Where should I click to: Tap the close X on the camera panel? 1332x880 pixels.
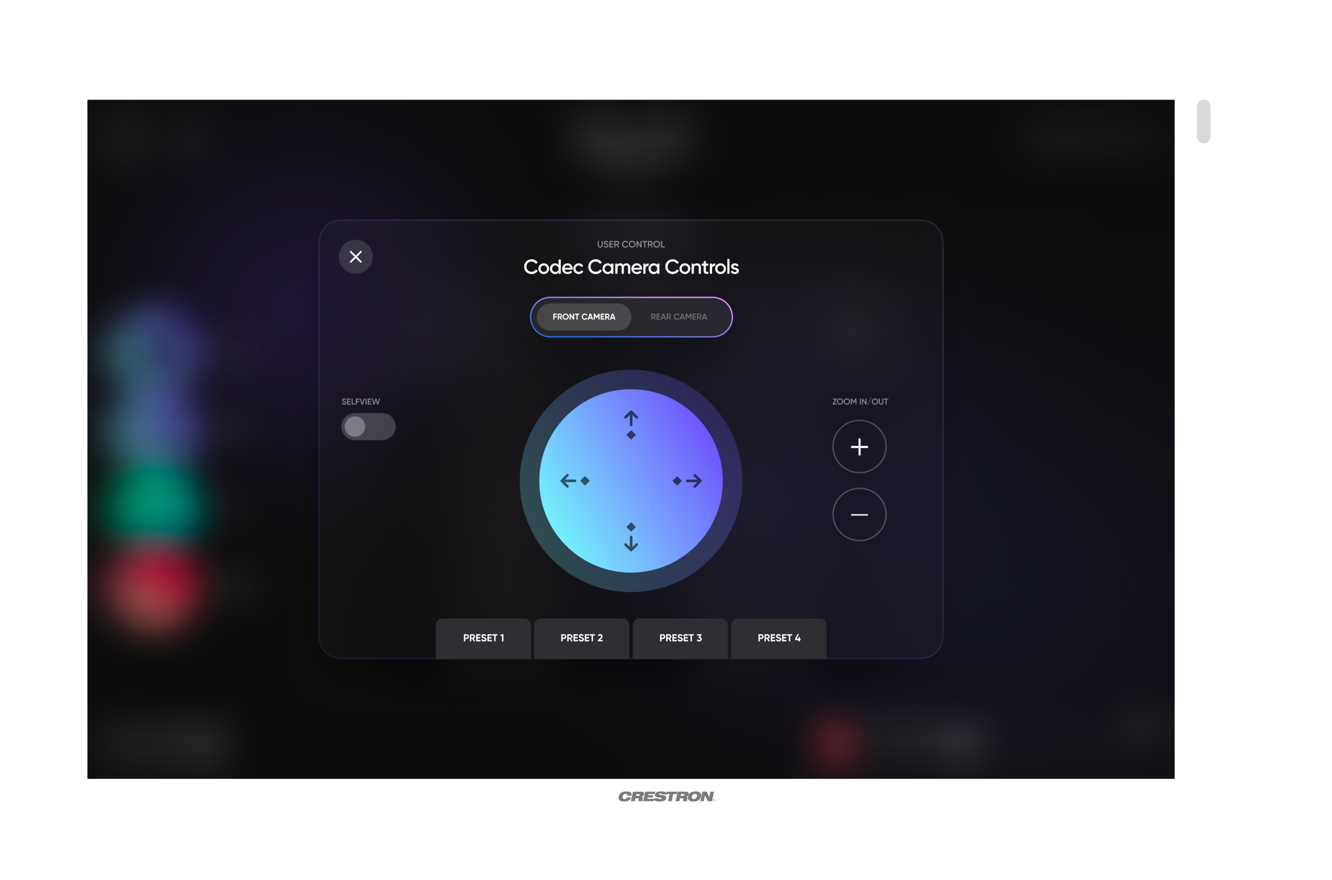(x=355, y=256)
